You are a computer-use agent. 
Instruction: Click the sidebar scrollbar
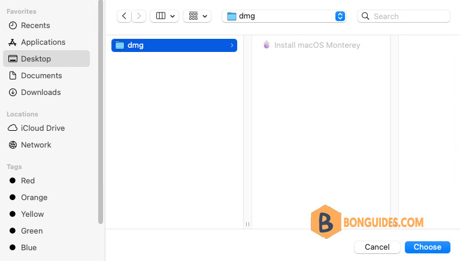pyautogui.click(x=101, y=113)
